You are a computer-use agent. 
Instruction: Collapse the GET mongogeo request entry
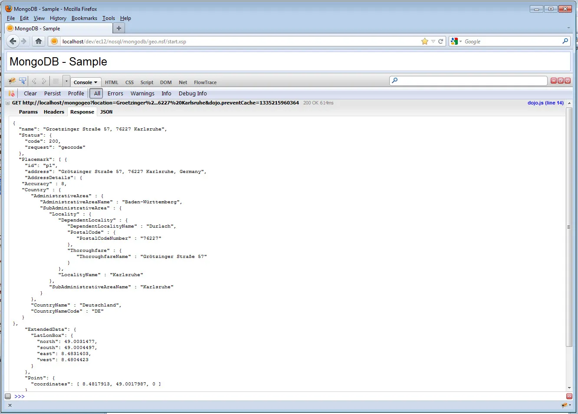point(8,103)
